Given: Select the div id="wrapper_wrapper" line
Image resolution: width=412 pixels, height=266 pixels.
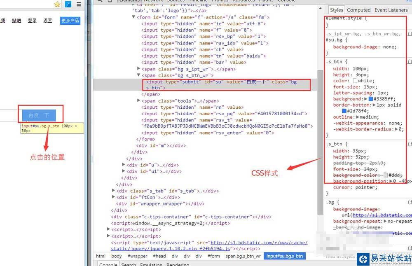Looking at the screenshot, I should (160, 203).
